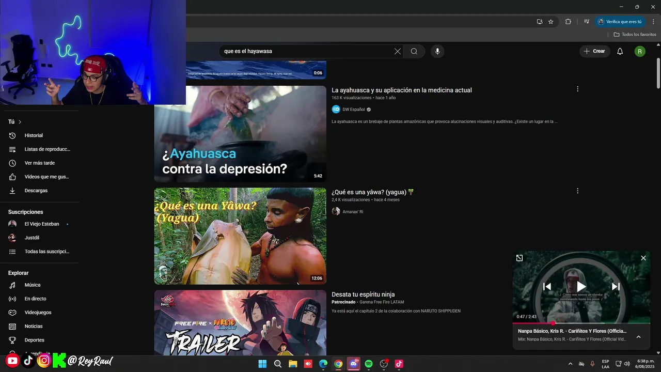Screen dimensions: 661x372
Task: Open video title La ayahuasca y su aplicación
Action: click(402, 90)
